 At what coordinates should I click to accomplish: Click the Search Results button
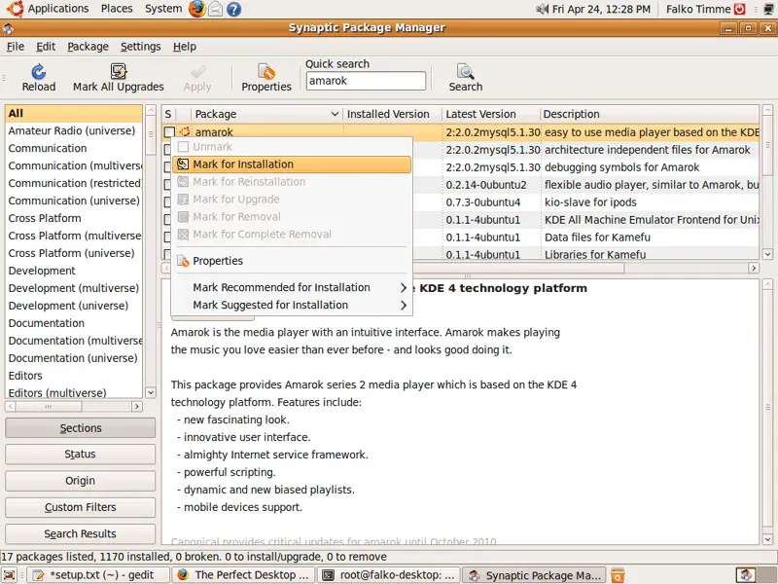[80, 533]
